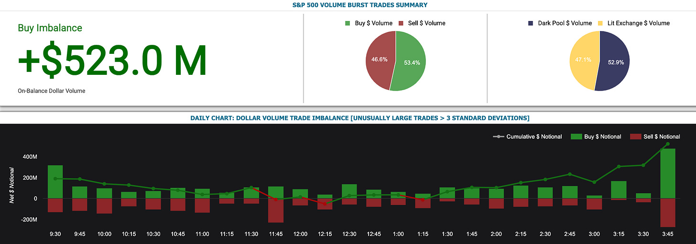696x244 pixels.
Task: Select the green 53.4% buy pie slice
Action: click(410, 62)
